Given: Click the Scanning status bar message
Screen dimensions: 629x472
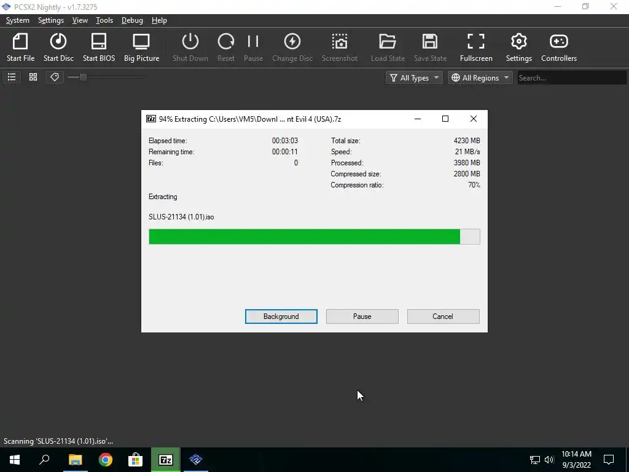Looking at the screenshot, I should 58,441.
